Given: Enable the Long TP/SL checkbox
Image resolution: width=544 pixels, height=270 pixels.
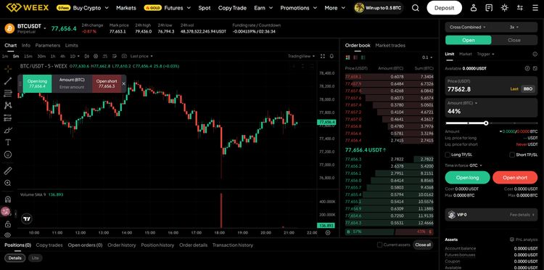Looking at the screenshot, I should coord(448,155).
